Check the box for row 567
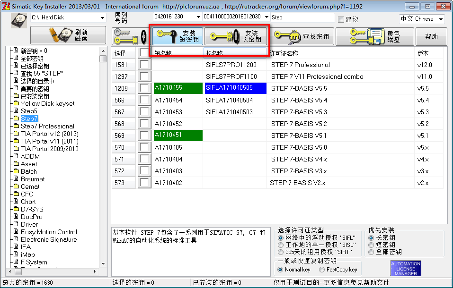This screenshot has height=288, width=453. pos(144,112)
